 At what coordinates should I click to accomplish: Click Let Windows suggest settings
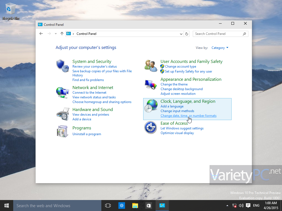tap(182, 128)
